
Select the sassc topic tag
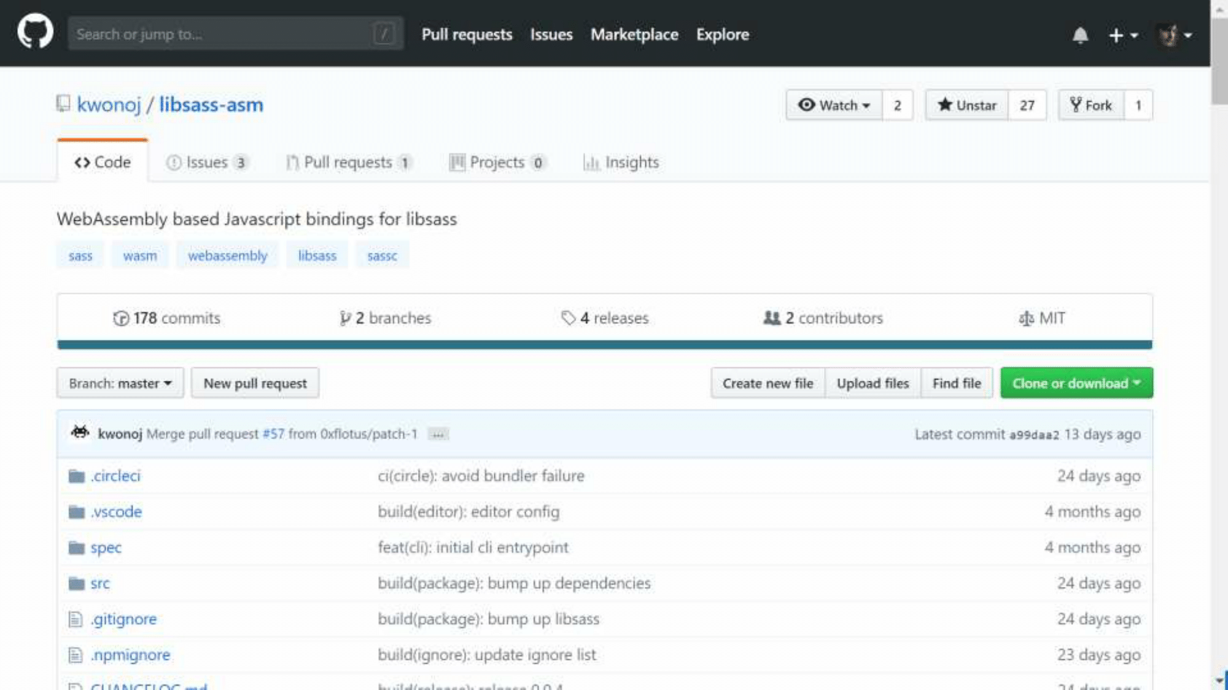pos(382,255)
